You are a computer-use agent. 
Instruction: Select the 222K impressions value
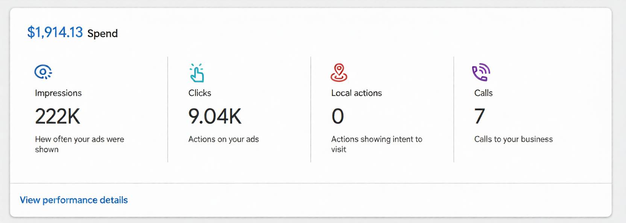click(57, 116)
